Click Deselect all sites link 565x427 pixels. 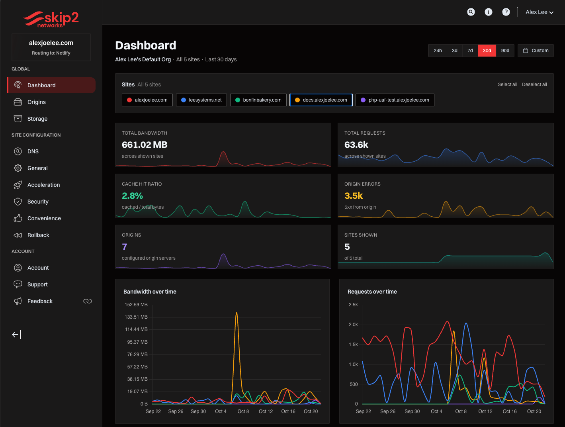534,84
